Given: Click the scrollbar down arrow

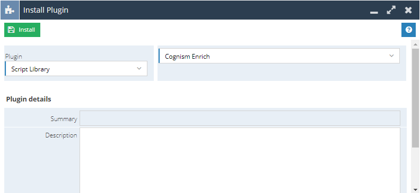Looking at the screenshot, I should (x=415, y=190).
